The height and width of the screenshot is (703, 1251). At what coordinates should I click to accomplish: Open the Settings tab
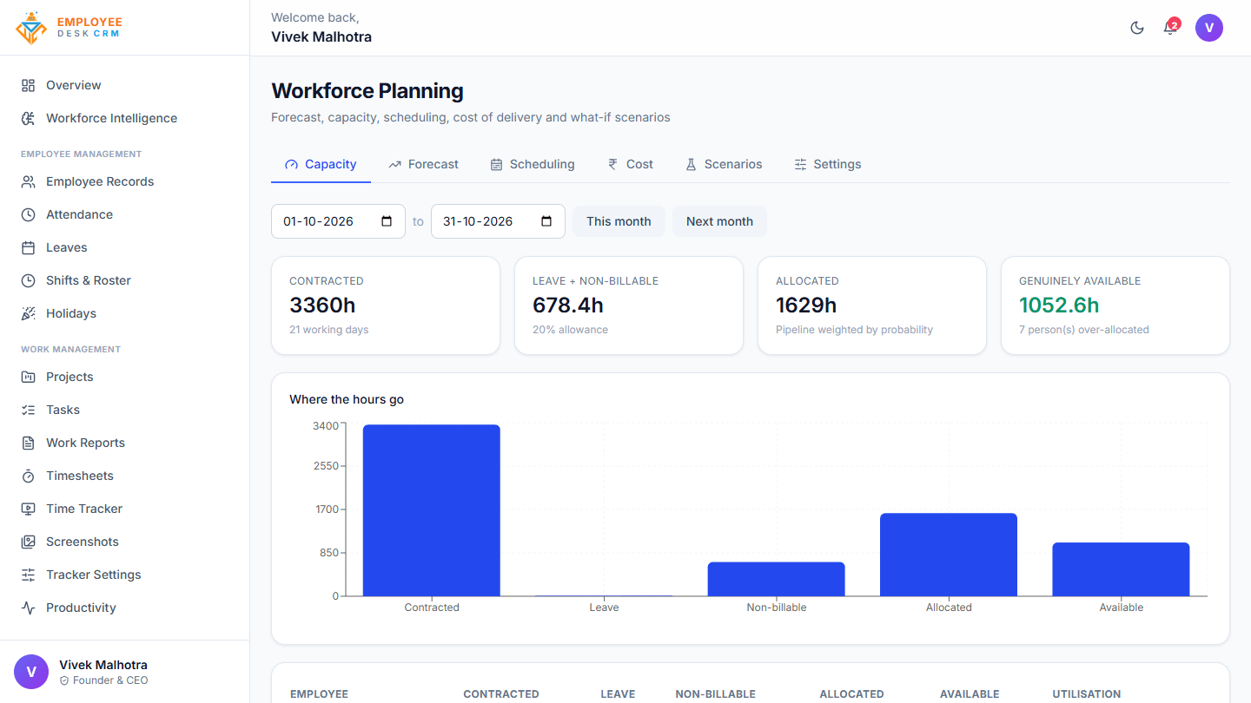pos(828,164)
